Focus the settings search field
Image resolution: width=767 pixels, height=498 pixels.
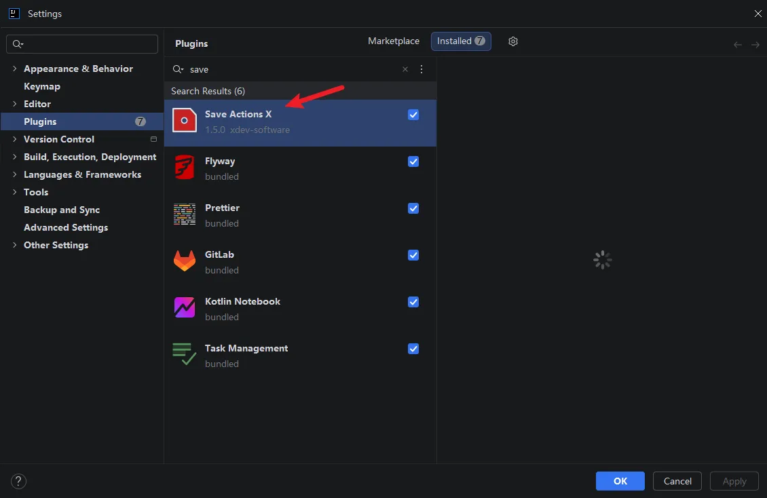click(x=82, y=44)
